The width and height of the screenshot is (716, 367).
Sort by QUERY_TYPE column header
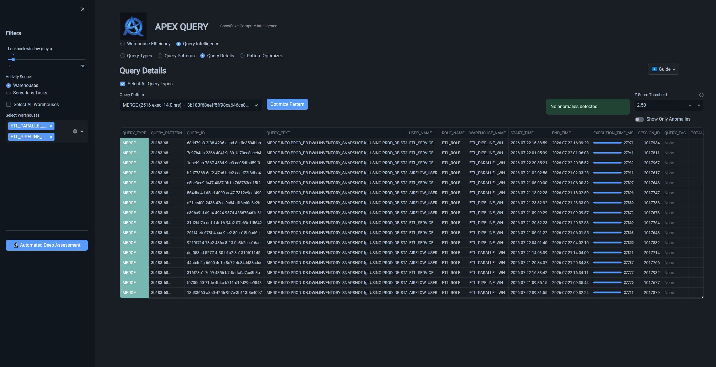tap(134, 133)
